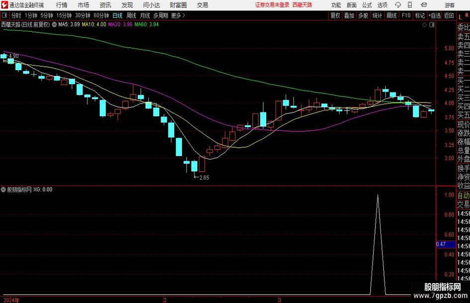Open the 市场 menu
470x303 pixels.
click(84, 5)
